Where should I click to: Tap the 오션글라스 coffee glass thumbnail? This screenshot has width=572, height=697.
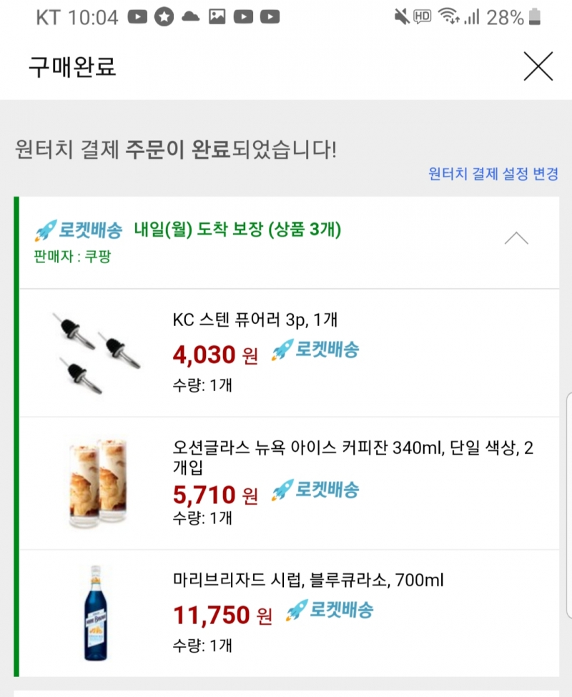tap(99, 483)
